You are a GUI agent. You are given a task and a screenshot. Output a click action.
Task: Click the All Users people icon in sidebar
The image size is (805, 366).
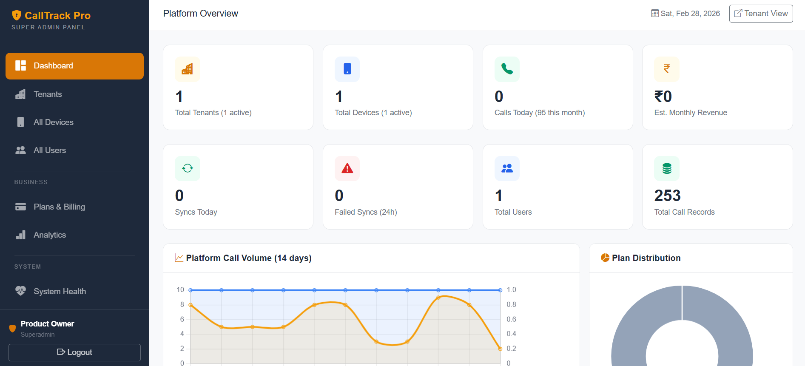pyautogui.click(x=20, y=150)
